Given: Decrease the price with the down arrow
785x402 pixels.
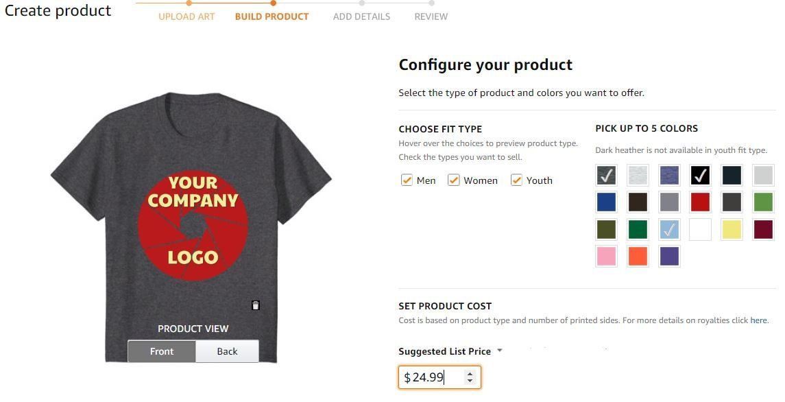Looking at the screenshot, I should [470, 380].
